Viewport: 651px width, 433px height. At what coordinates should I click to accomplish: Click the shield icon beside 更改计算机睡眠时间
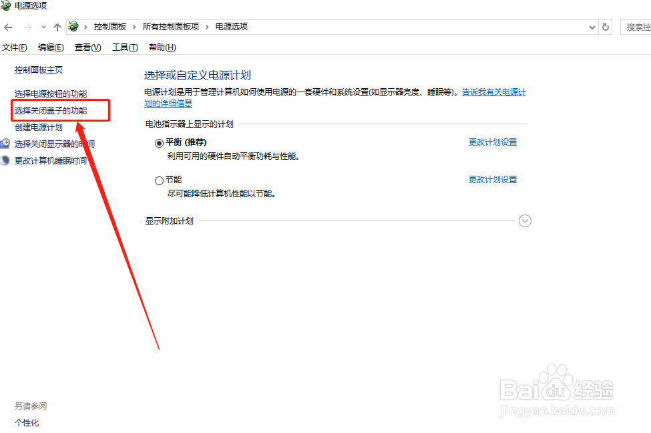5,160
